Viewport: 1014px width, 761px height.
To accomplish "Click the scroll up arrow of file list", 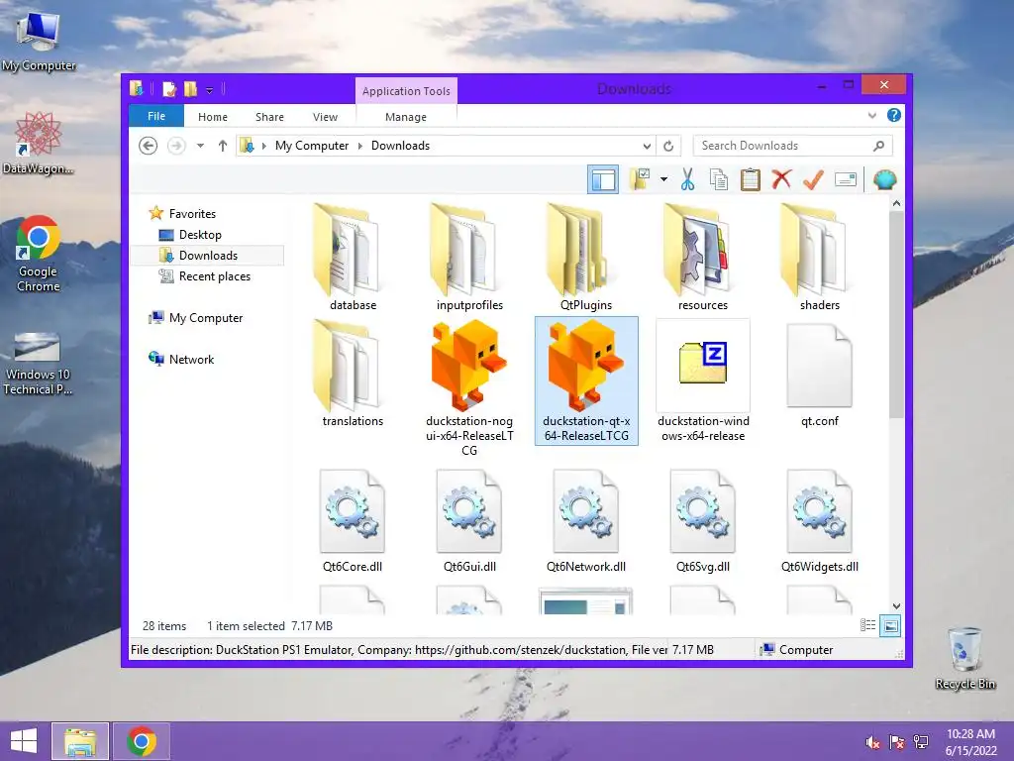I will (896, 203).
